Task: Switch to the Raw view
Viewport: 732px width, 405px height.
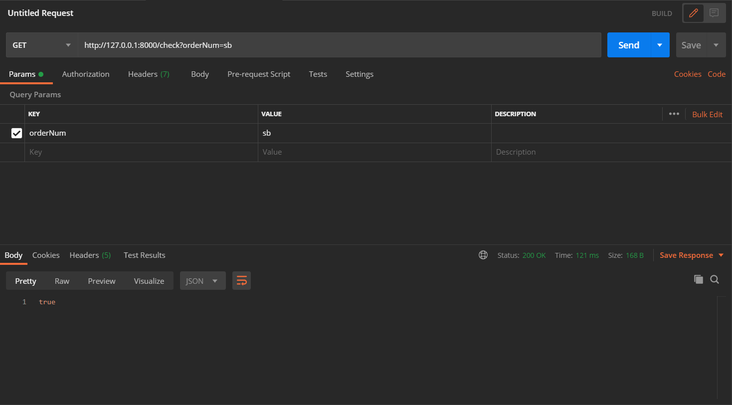Action: (62, 281)
